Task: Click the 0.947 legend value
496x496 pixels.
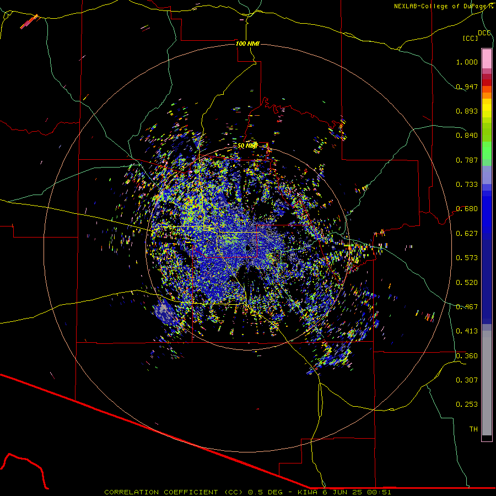Action: click(467, 87)
